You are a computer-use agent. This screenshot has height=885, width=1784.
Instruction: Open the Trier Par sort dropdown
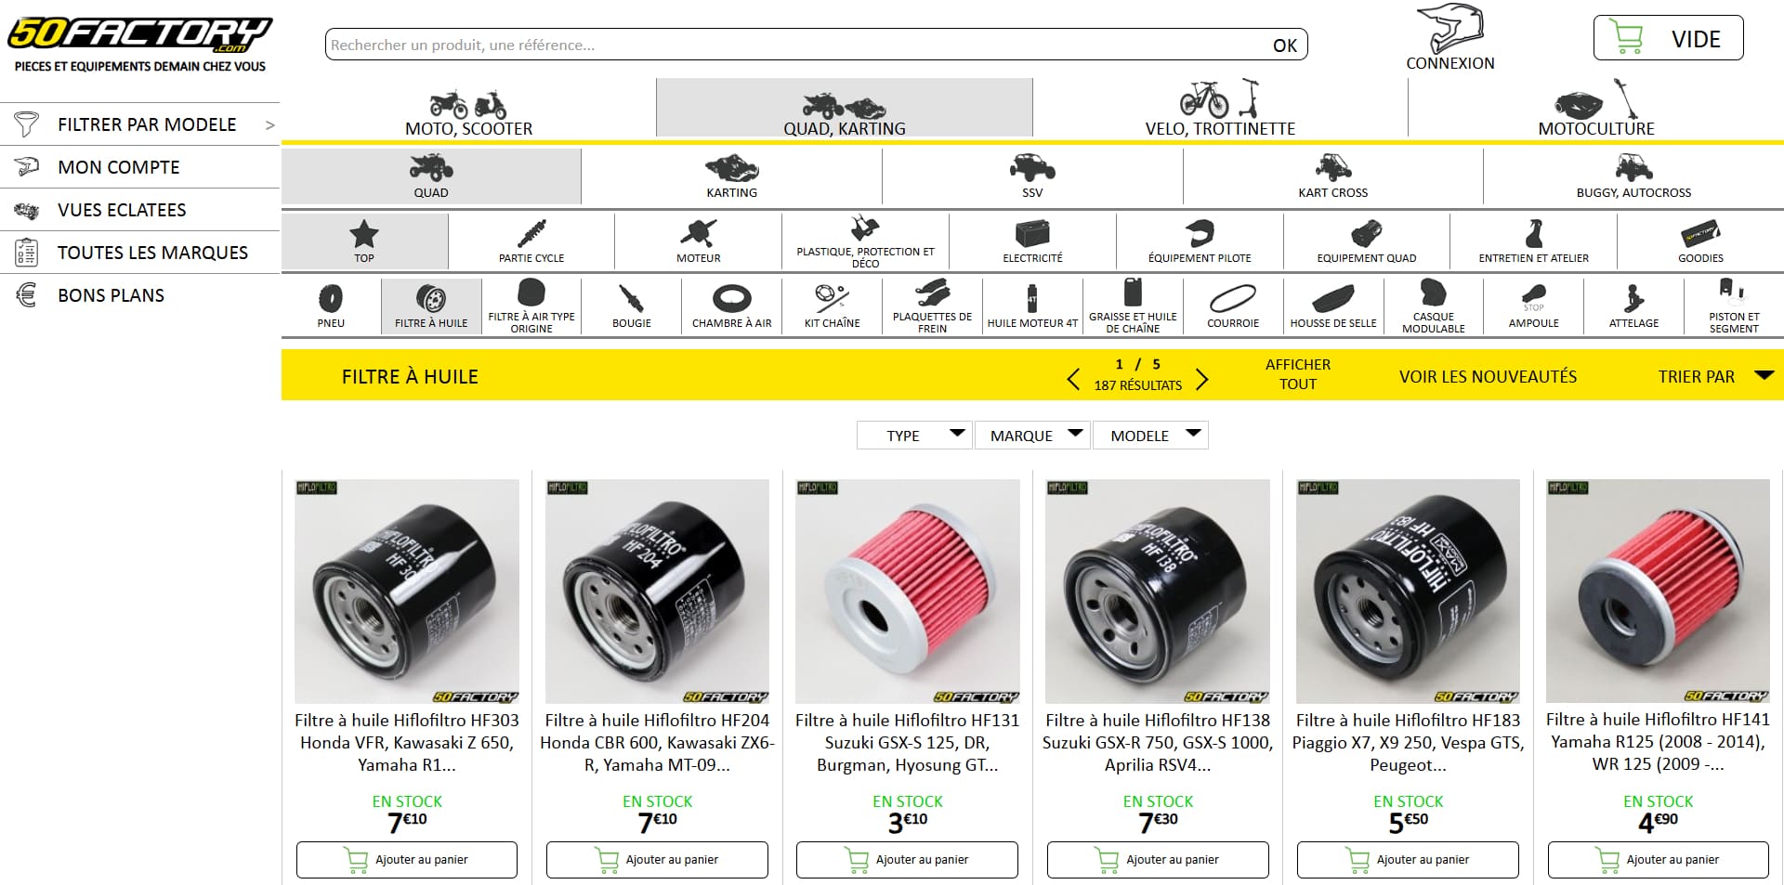[x=1715, y=376]
